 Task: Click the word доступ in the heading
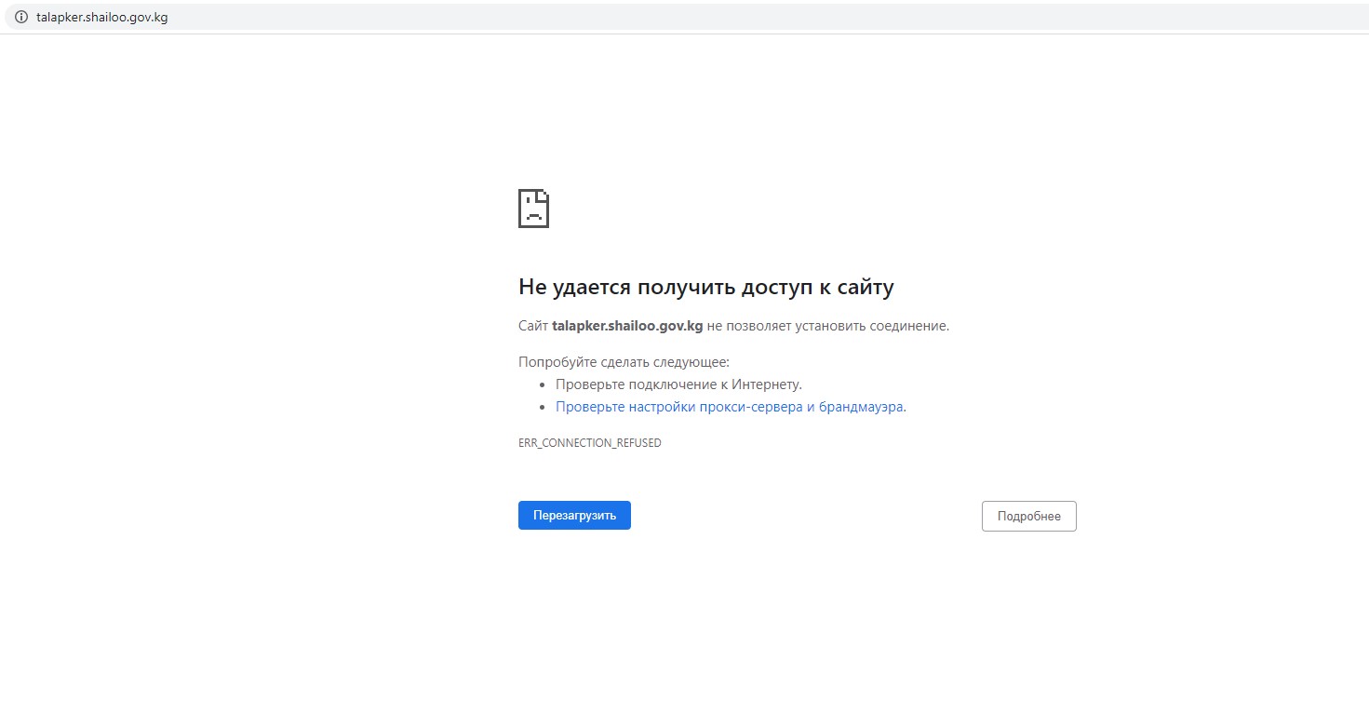pyautogui.click(x=776, y=287)
